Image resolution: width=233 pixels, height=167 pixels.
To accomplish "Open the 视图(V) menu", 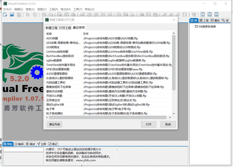I will point(42,9).
